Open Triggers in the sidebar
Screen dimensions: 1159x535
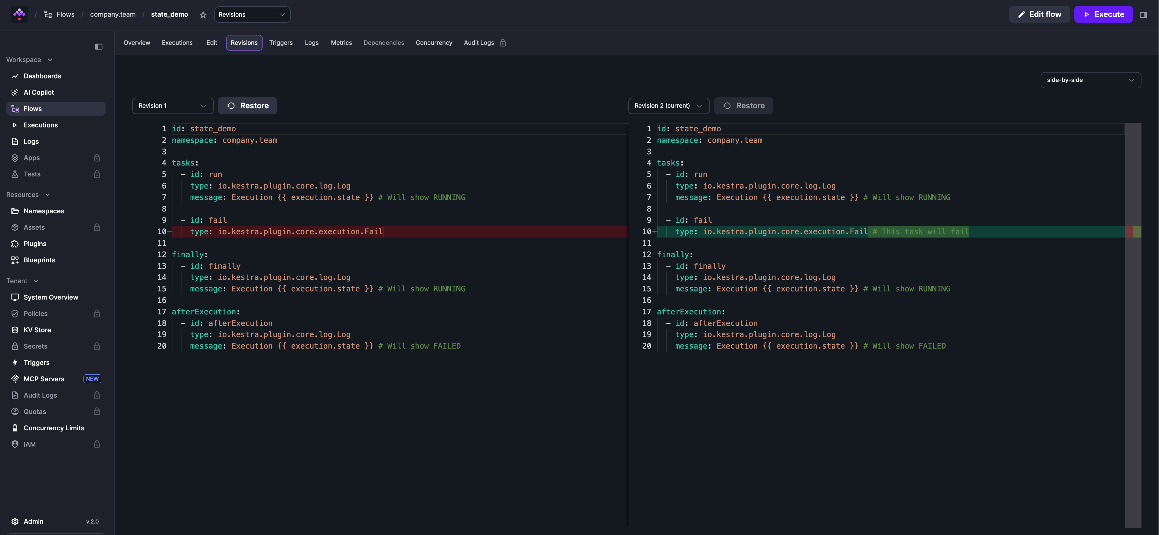[56, 363]
